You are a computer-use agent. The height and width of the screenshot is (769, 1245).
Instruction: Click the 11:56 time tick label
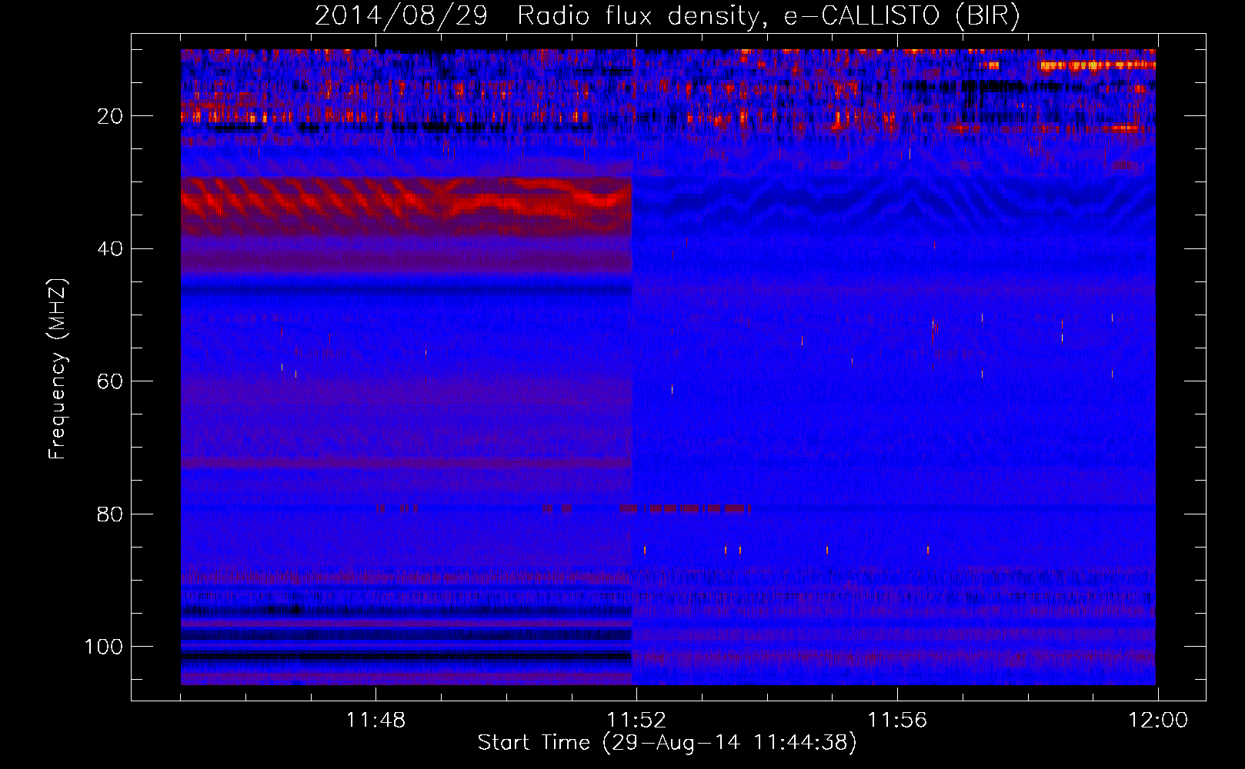(x=897, y=721)
